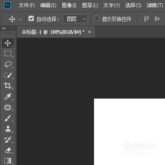Open the 文件(F) menu
The width and height of the screenshot is (165, 165).
point(27,5)
